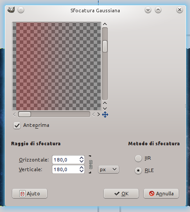Click the right arrow of the horizontal scrollbar
Image resolution: width=190 pixels, height=212 pixels.
coord(99,115)
